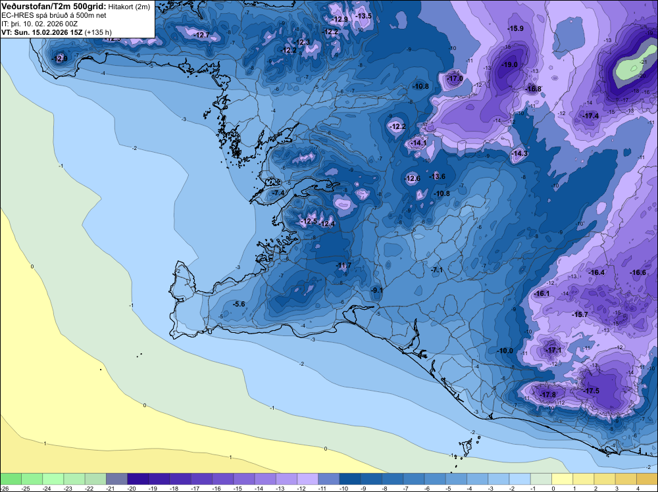658x492 pixels.
Task: Click the -12.6 temperature label
Action: (x=413, y=179)
